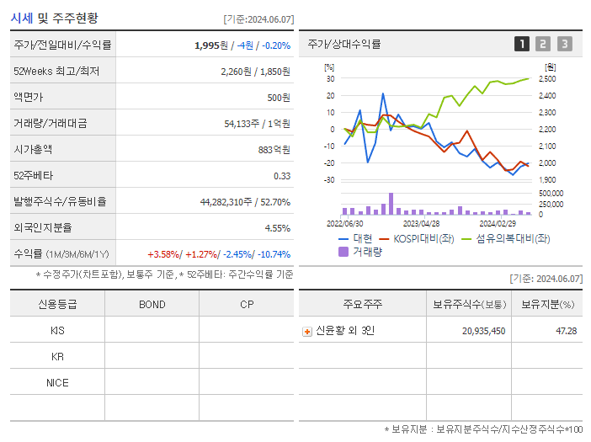Click the BOND column header

152,304
